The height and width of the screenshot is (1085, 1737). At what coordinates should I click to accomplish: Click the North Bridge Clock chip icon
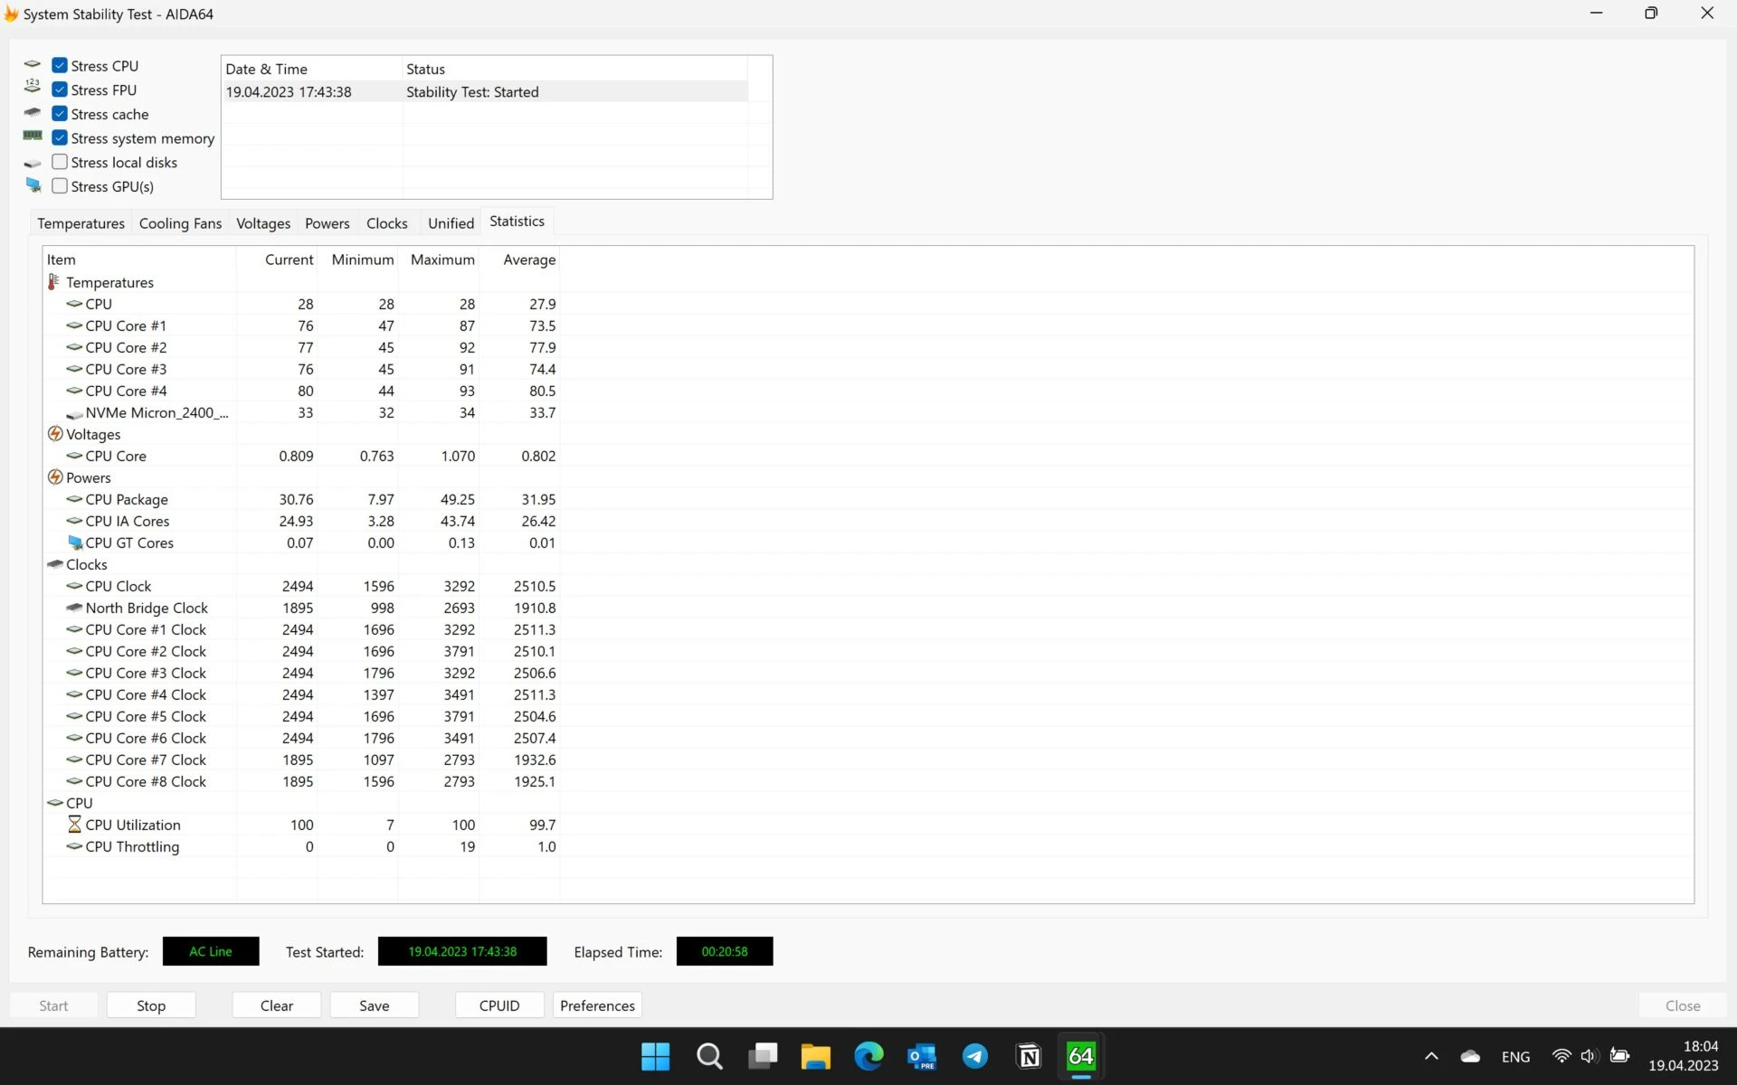pos(74,608)
